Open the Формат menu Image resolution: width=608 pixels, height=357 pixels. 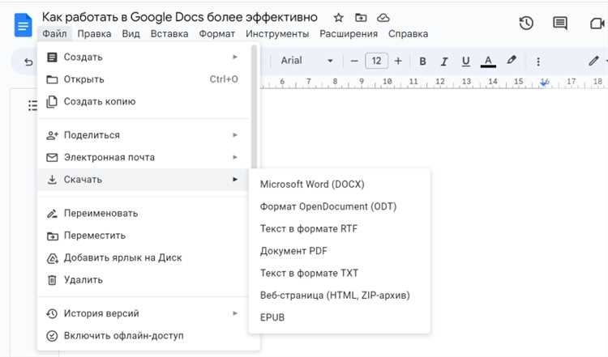click(x=216, y=34)
